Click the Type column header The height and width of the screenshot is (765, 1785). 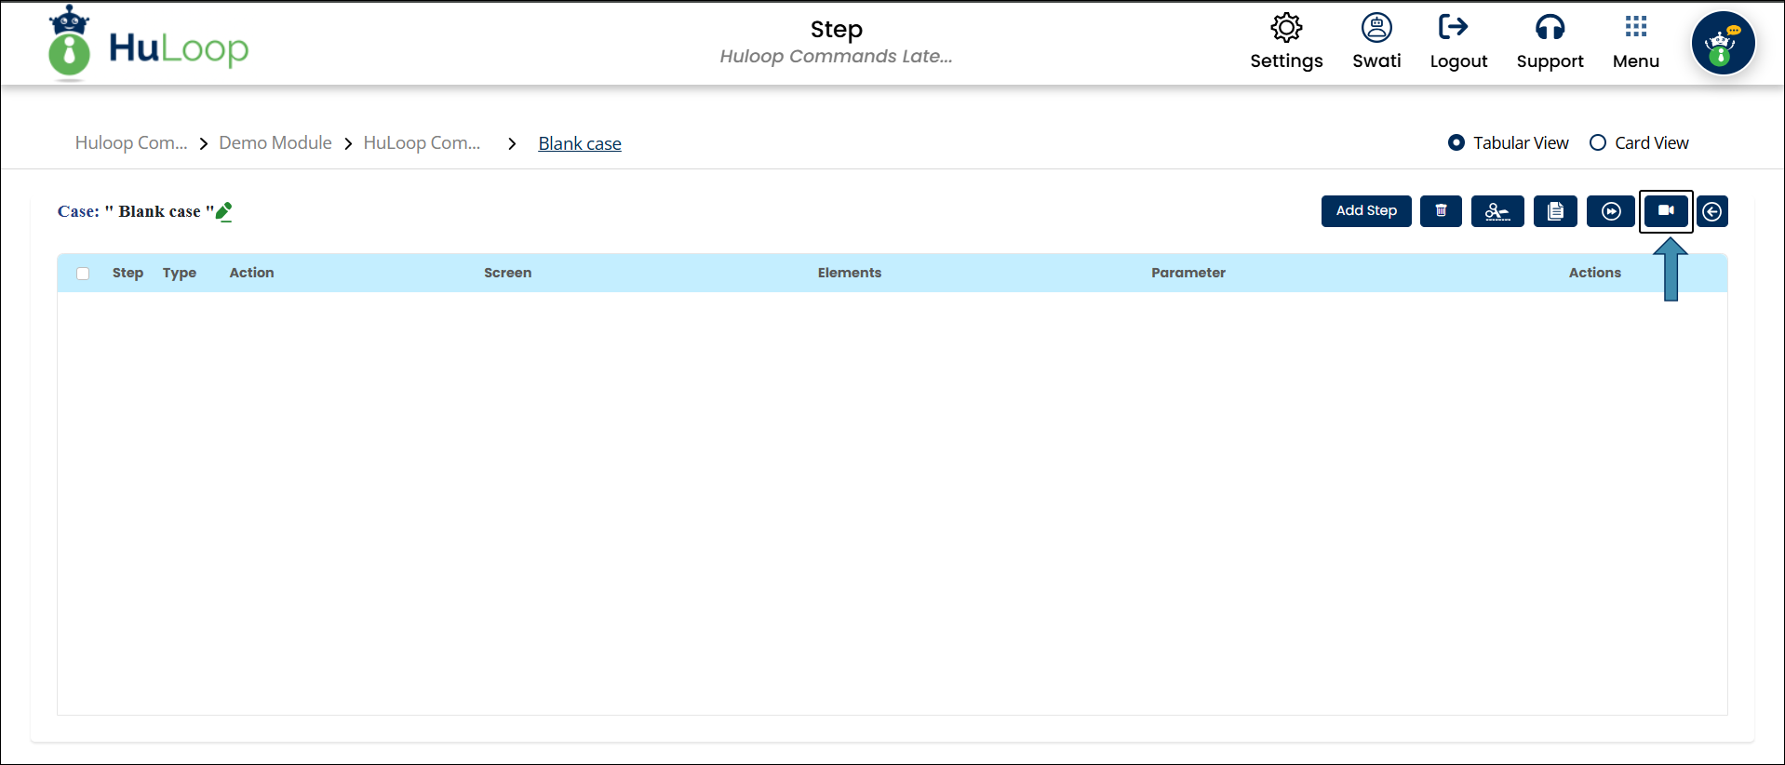click(180, 273)
